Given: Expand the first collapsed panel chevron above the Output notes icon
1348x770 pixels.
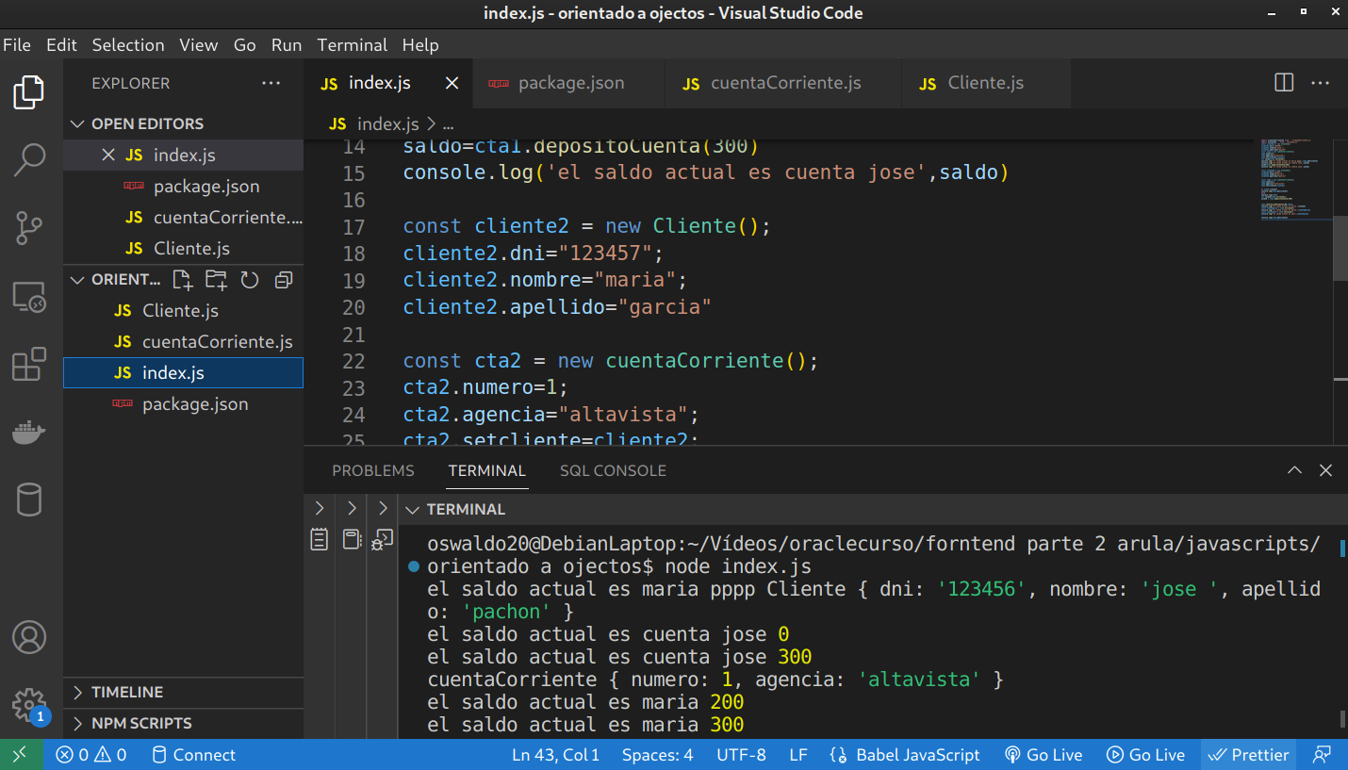Looking at the screenshot, I should pyautogui.click(x=320, y=509).
